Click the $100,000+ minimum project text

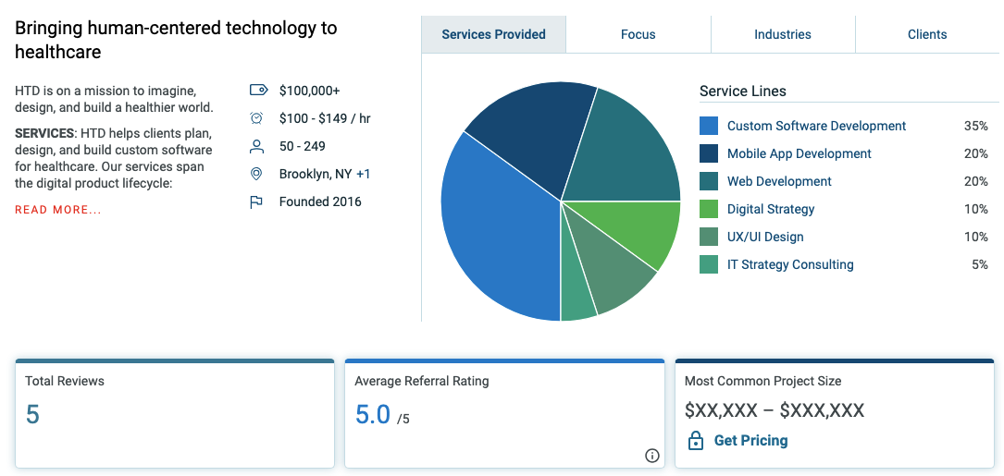pos(309,91)
